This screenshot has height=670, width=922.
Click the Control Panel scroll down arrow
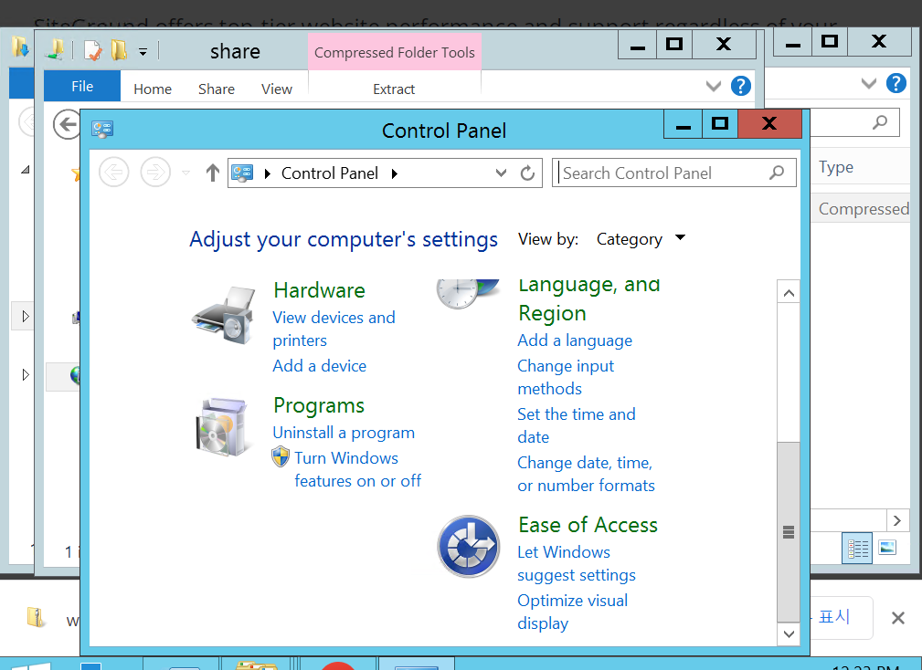789,634
